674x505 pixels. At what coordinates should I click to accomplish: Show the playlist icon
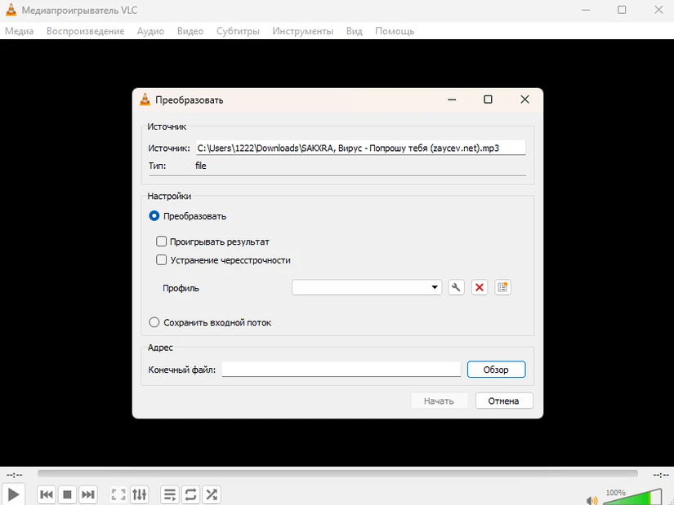pos(169,494)
